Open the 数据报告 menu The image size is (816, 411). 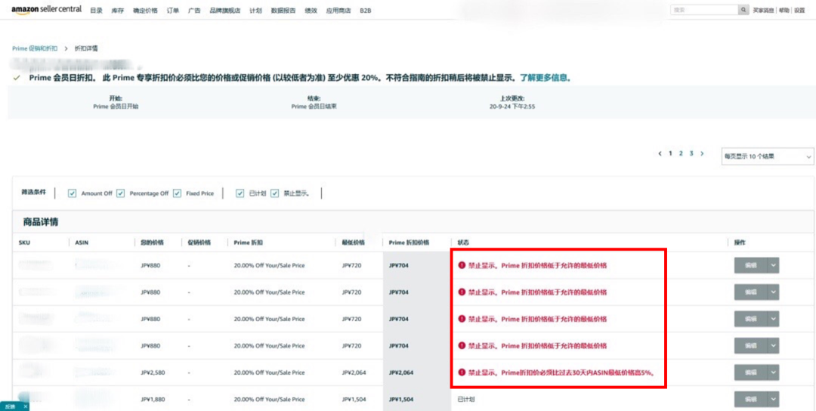(283, 11)
